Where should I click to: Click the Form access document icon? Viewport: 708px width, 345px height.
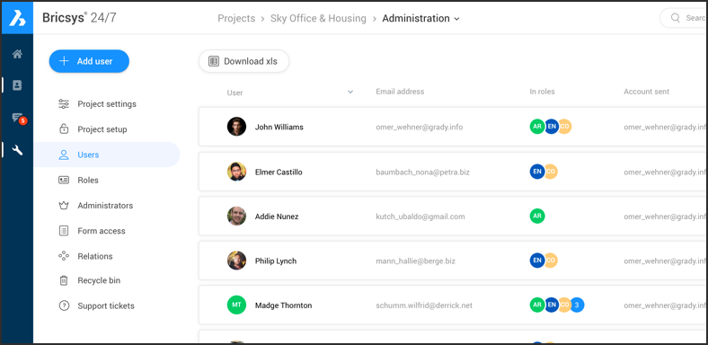64,231
